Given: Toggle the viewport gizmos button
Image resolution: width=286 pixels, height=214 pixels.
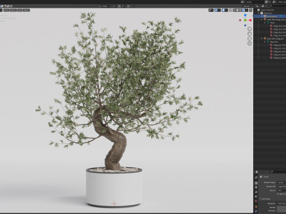Looking at the screenshot, I should (216, 10).
